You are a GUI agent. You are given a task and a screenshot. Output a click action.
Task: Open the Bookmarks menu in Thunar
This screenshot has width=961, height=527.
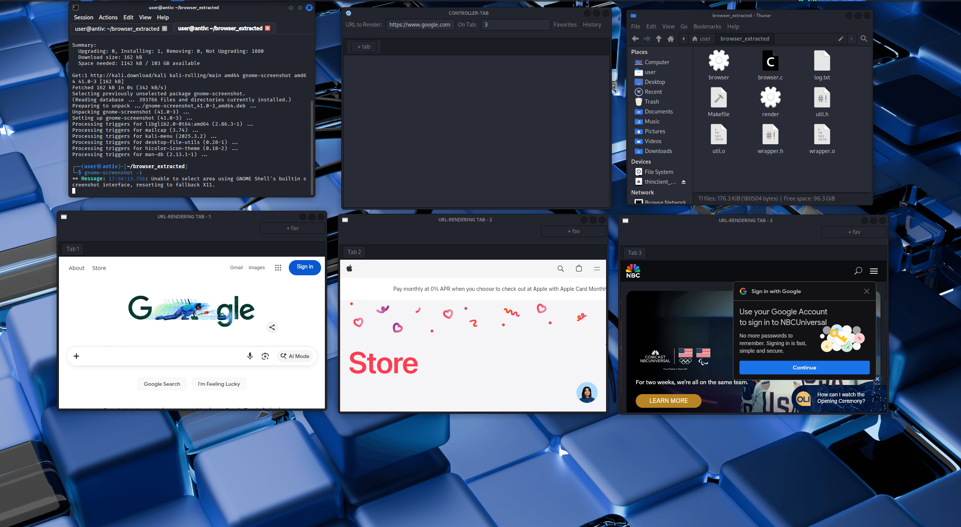(707, 26)
